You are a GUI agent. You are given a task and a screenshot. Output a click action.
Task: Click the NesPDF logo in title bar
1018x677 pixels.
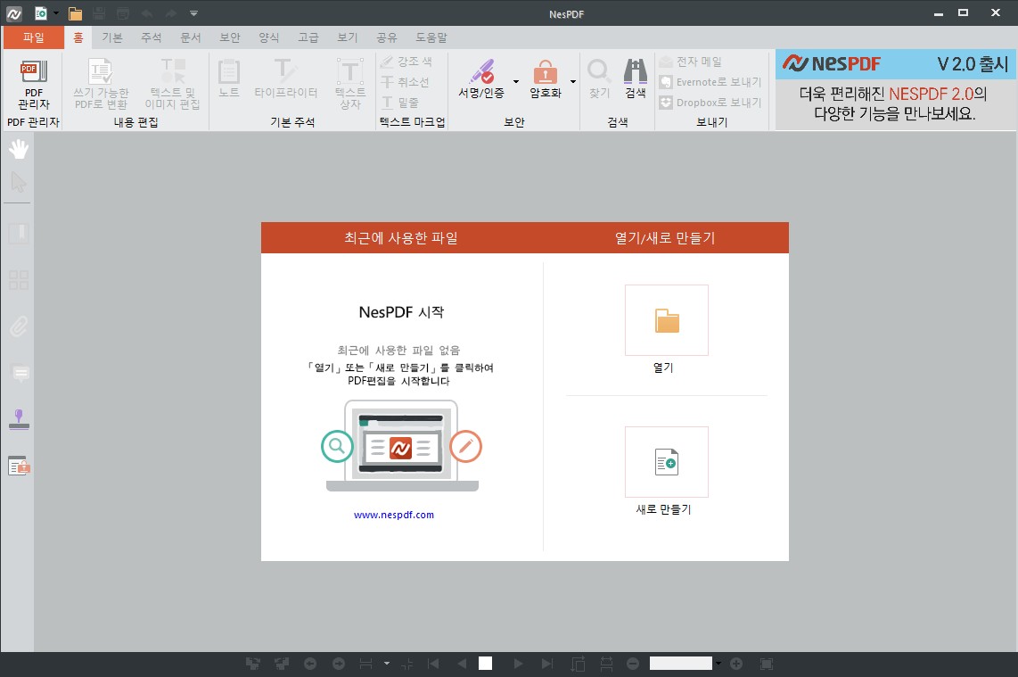[x=13, y=13]
